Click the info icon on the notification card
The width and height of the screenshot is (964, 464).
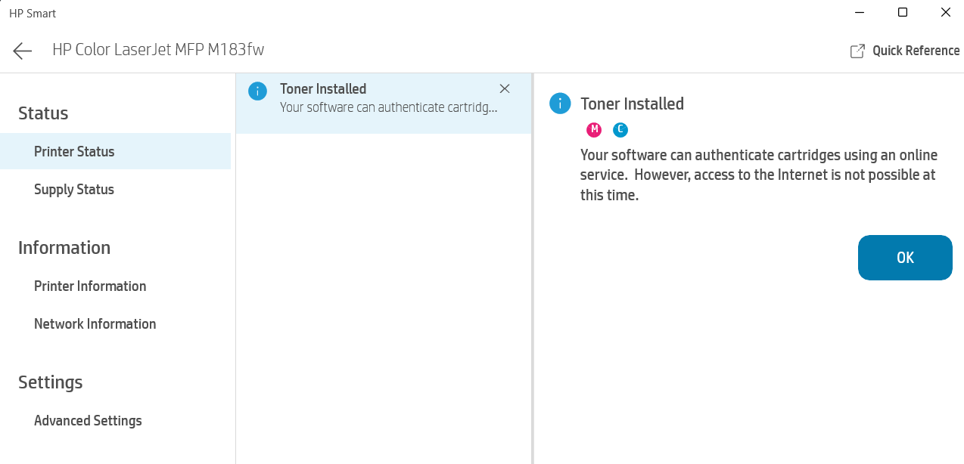point(257,91)
